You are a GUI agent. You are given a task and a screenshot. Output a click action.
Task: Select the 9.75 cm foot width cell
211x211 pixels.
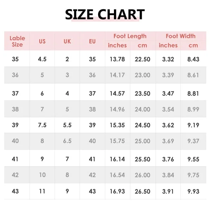click(x=193, y=175)
